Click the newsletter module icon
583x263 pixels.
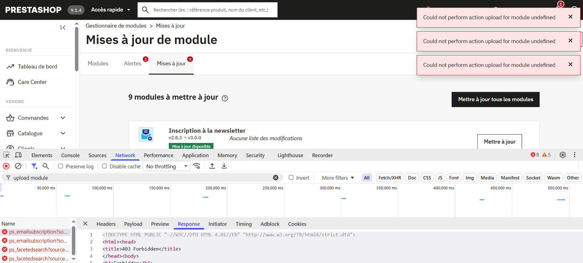[146, 135]
